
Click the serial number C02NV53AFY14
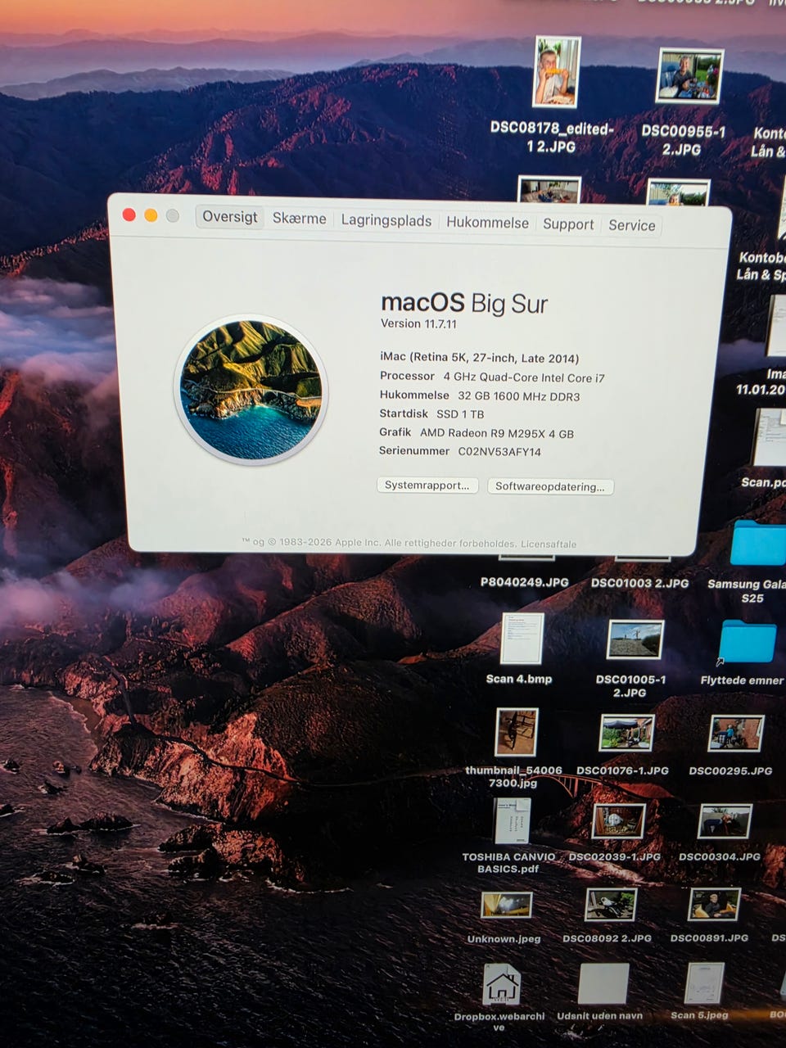(499, 451)
